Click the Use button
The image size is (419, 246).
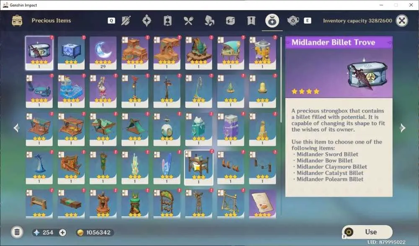click(367, 232)
